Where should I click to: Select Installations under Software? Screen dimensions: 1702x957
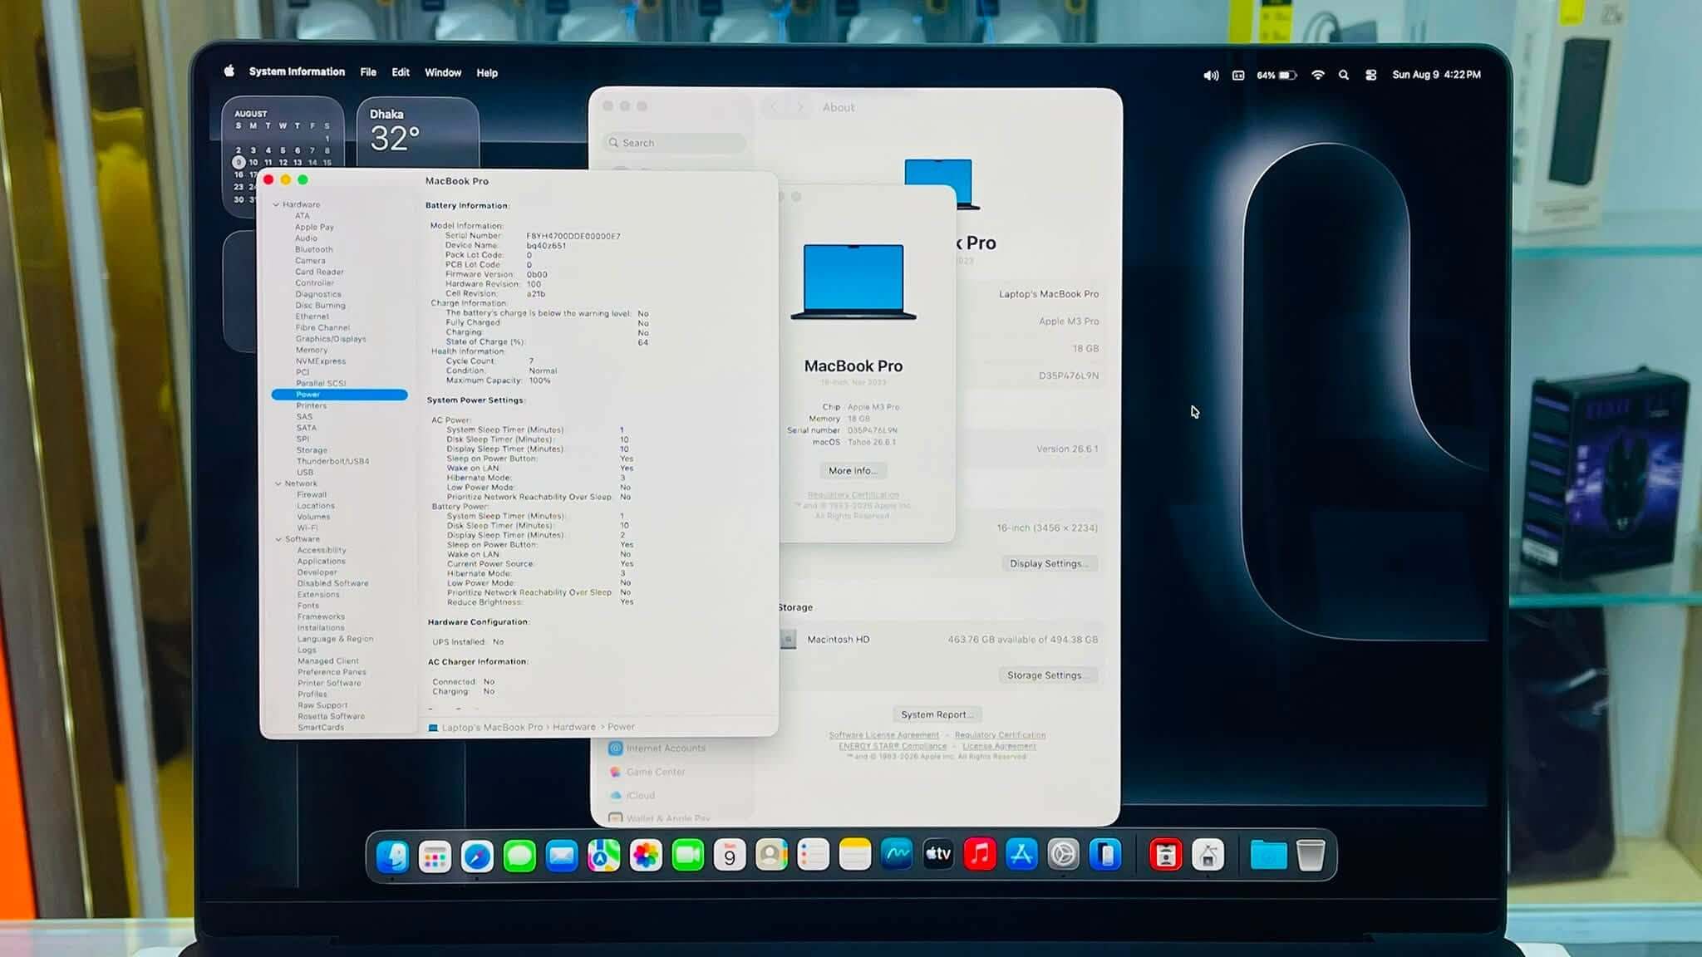point(321,628)
